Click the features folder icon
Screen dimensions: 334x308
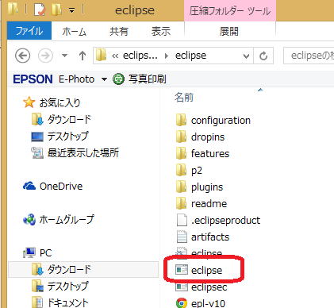tap(182, 153)
